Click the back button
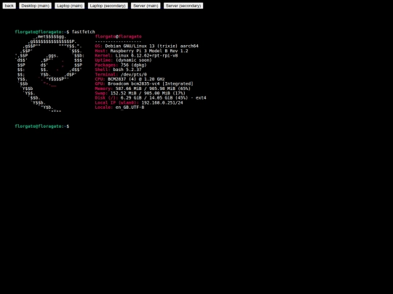Image resolution: width=393 pixels, height=294 pixels. (9, 6)
